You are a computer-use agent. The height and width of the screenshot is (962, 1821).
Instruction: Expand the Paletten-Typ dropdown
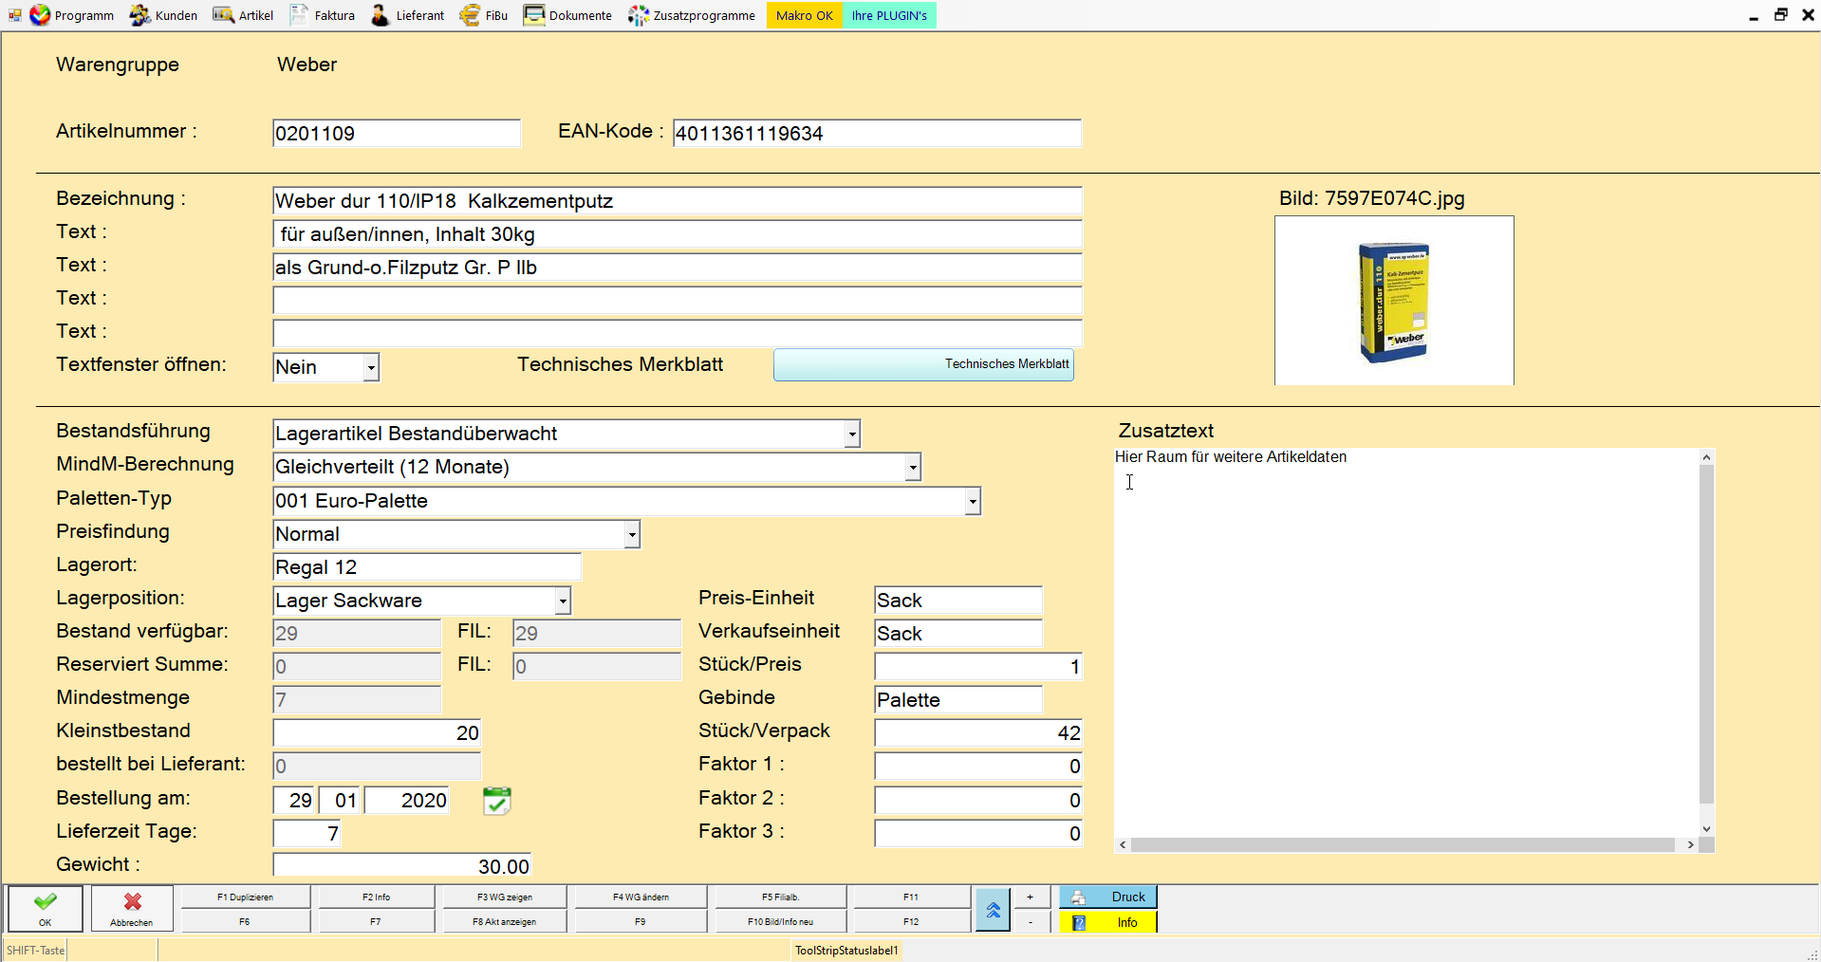pos(972,501)
